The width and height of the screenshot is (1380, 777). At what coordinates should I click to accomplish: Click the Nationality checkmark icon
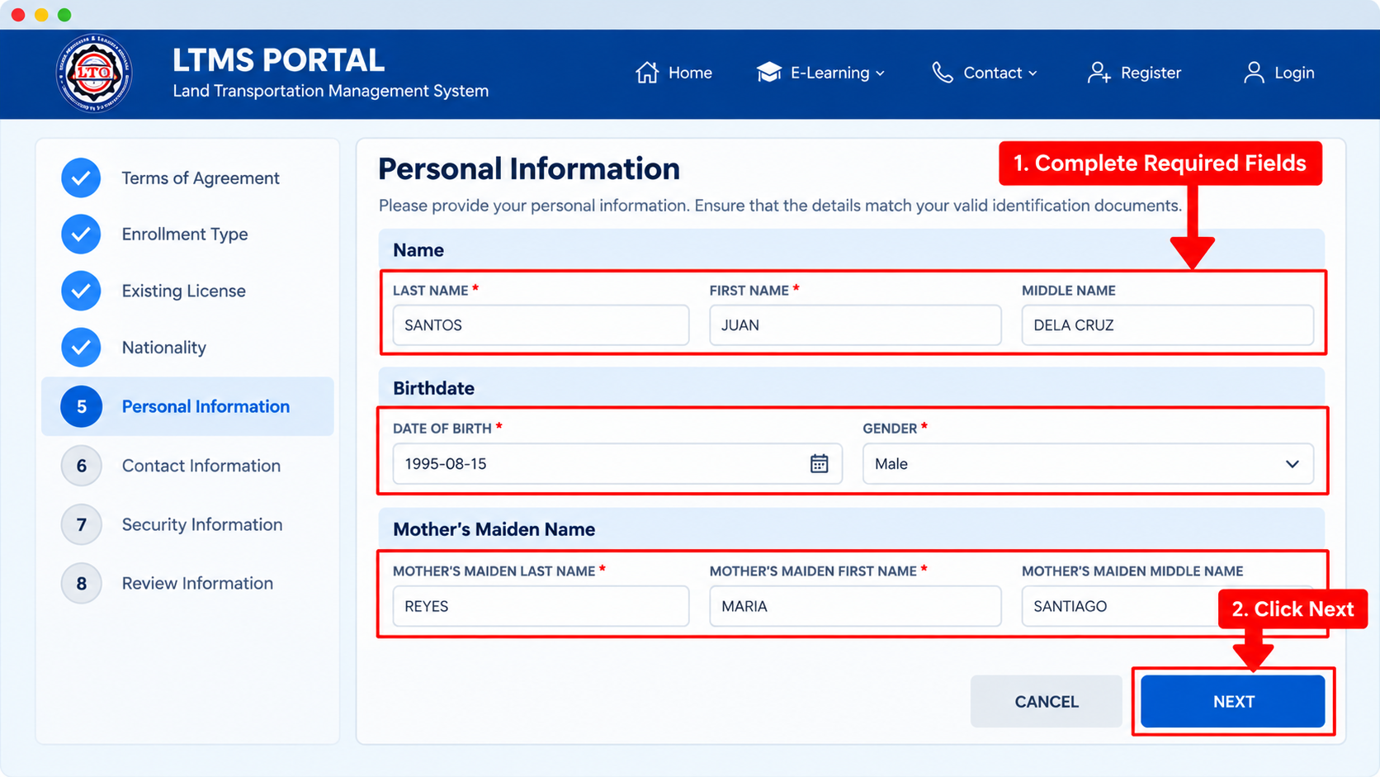[81, 348]
